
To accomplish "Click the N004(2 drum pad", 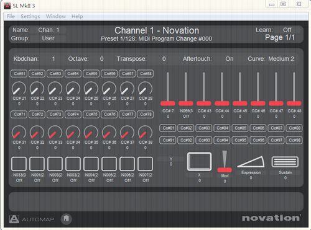I will tap(91, 164).
